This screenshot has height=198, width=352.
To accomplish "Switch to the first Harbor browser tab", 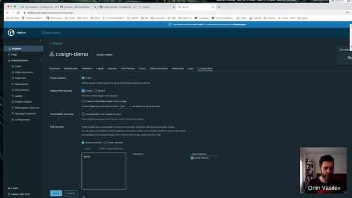I will (157, 7).
